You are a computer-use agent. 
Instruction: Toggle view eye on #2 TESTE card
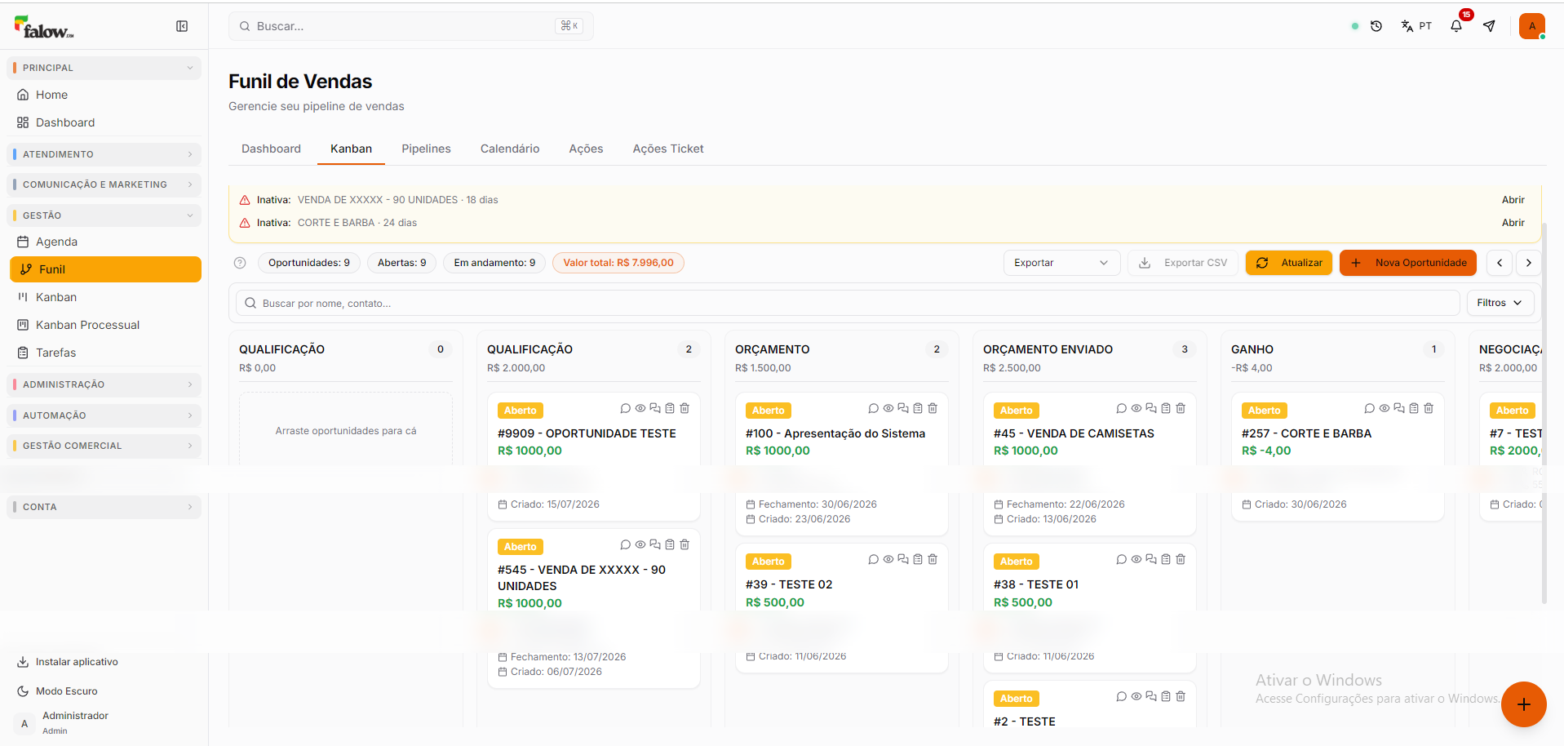click(1136, 696)
